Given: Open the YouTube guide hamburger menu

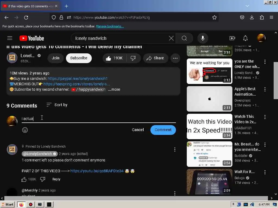Looking at the screenshot, I should pyautogui.click(x=10, y=38).
